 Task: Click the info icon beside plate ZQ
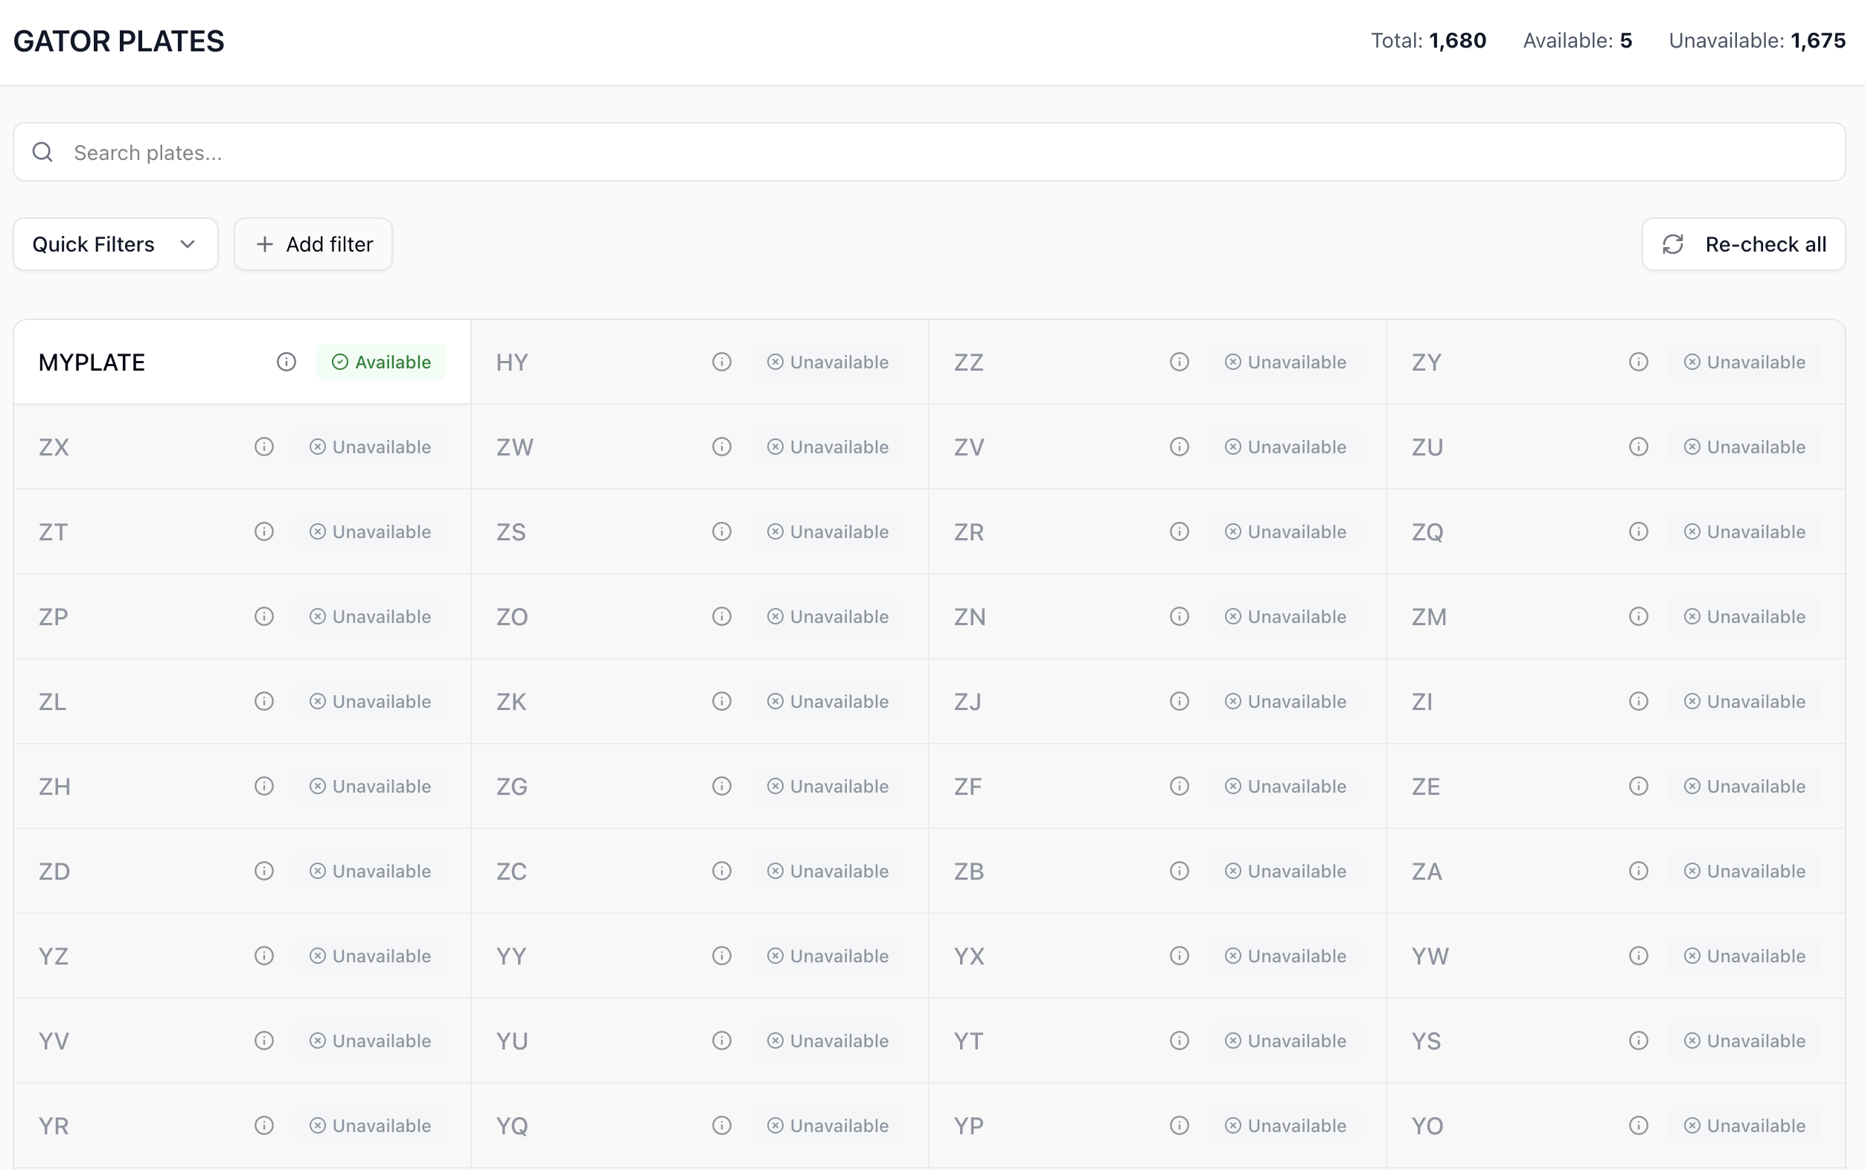click(1637, 531)
